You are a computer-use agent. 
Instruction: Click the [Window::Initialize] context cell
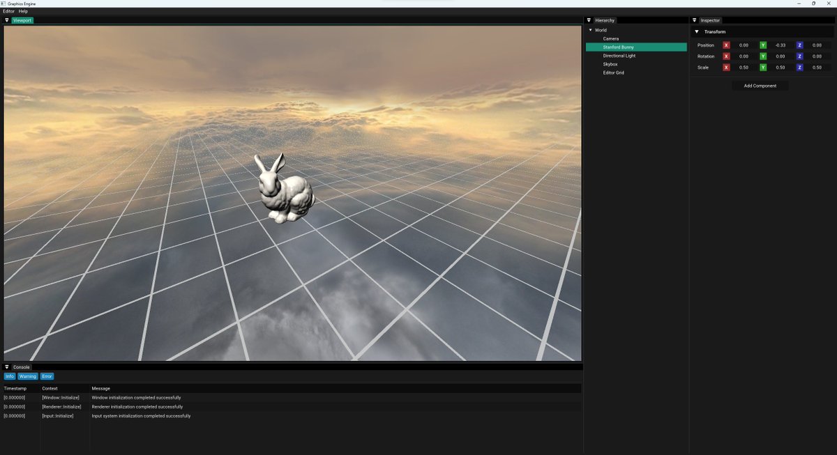coord(61,397)
